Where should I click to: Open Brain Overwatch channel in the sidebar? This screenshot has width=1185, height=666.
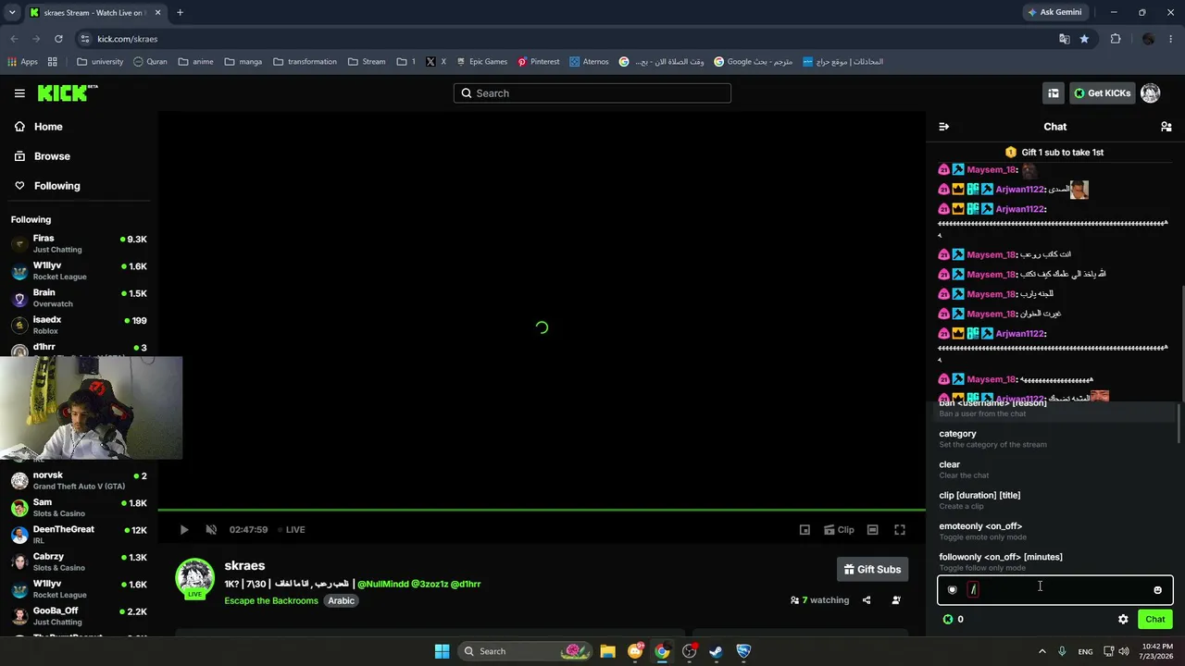coord(79,298)
